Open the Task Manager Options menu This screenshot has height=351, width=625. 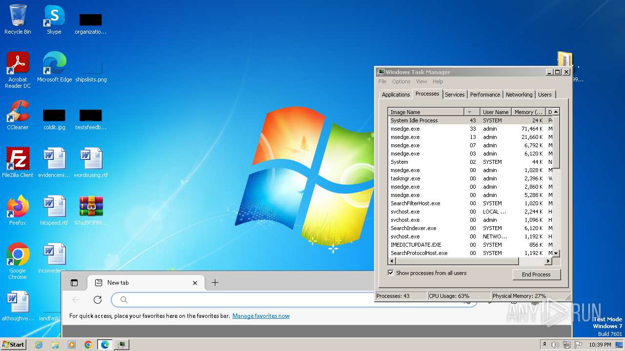[x=401, y=81]
